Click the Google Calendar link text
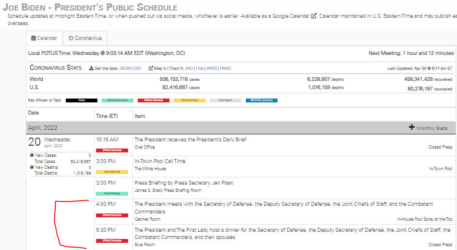 point(291,16)
